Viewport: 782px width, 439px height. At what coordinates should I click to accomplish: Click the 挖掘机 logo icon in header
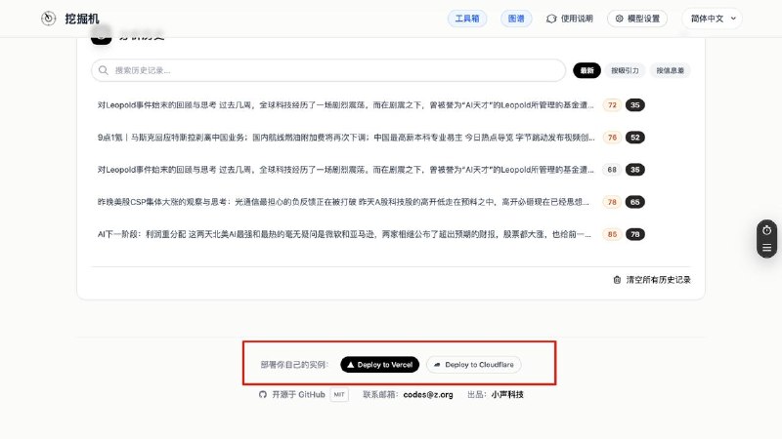pyautogui.click(x=48, y=19)
